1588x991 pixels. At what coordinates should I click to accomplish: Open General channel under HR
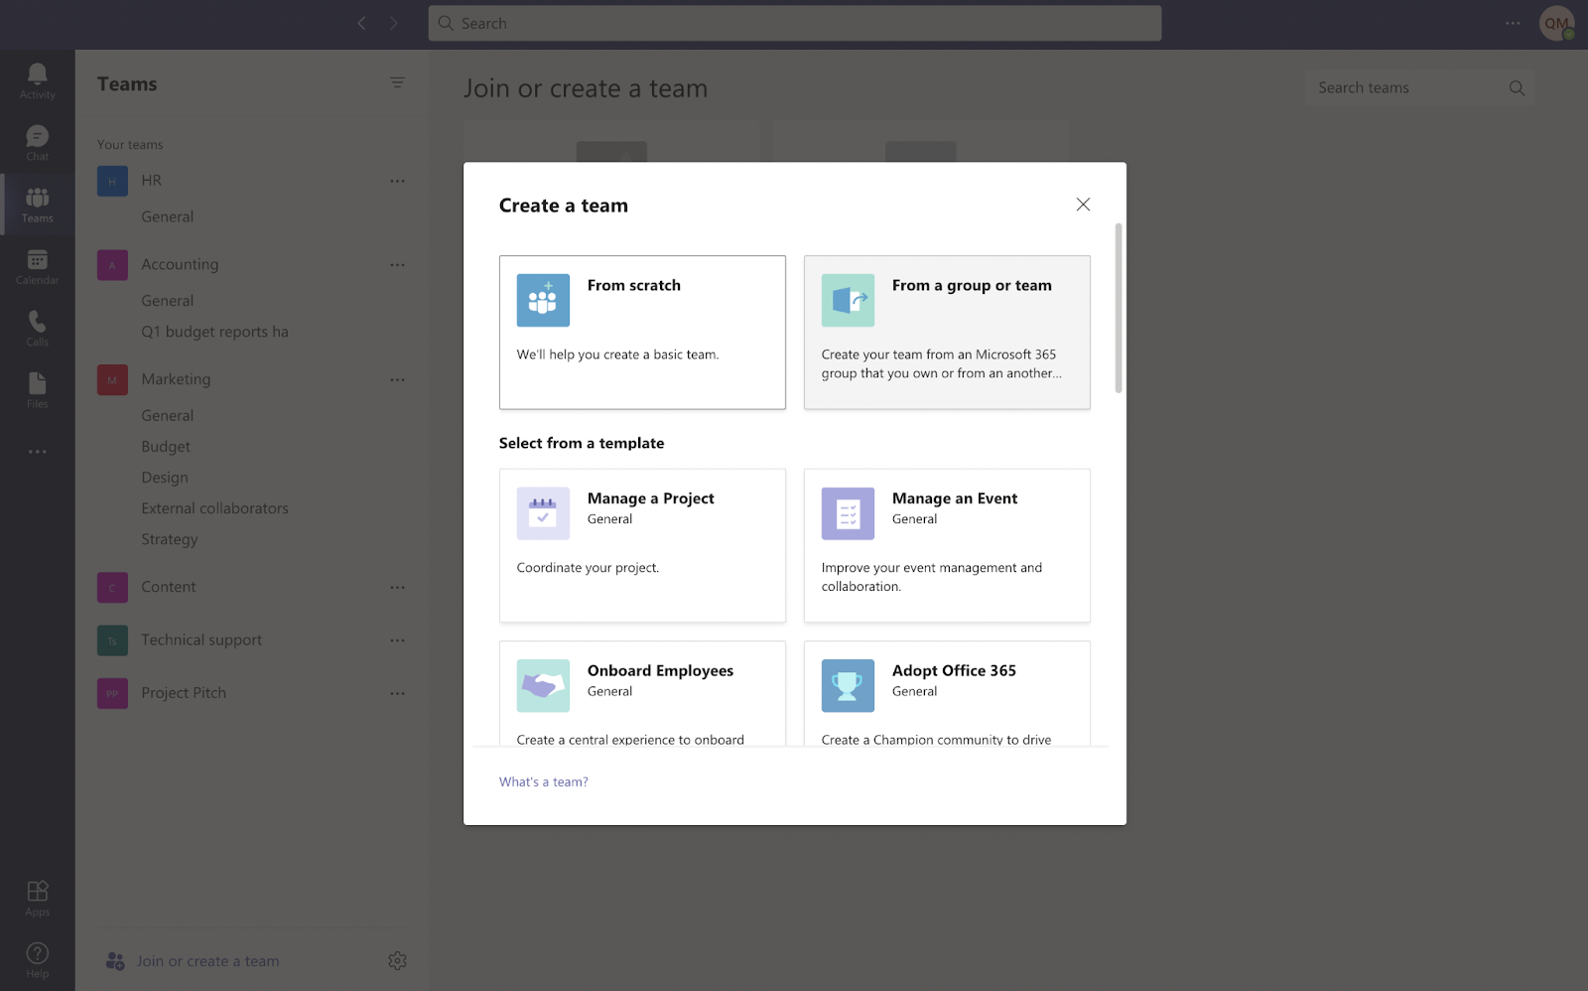pos(167,216)
